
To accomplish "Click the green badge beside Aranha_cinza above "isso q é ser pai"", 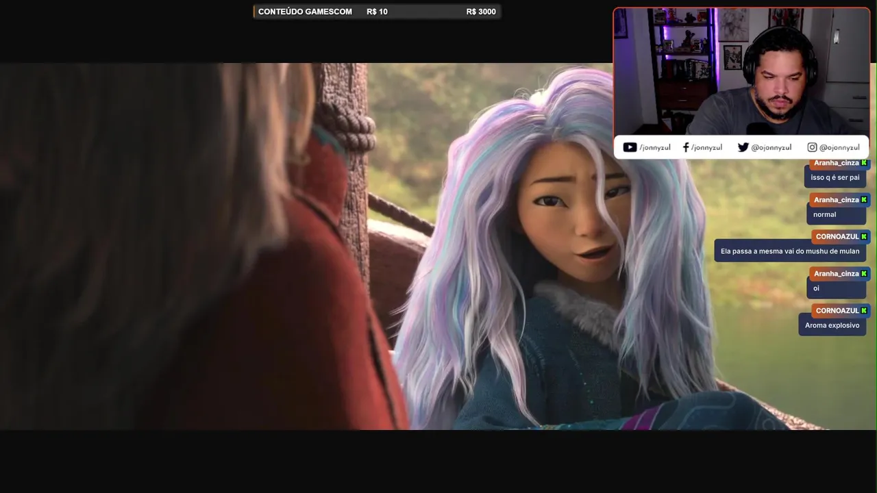I will point(864,163).
